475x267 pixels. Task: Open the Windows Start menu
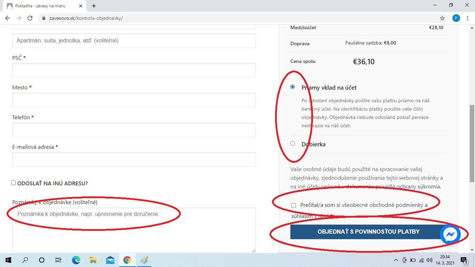click(x=8, y=260)
